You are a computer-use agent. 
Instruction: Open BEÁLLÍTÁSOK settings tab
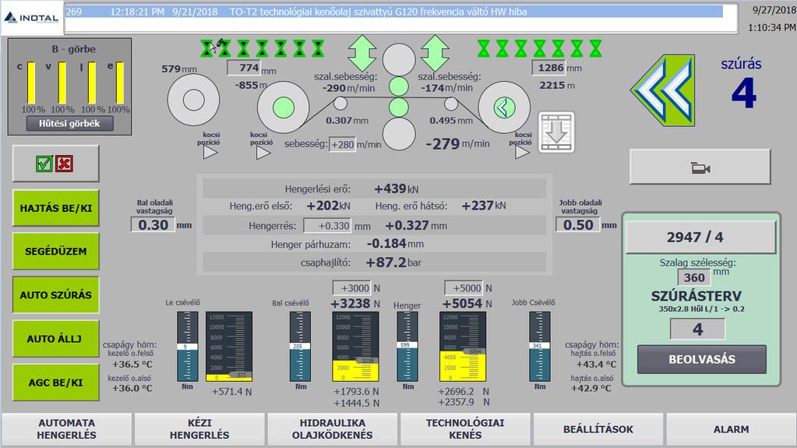(598, 429)
